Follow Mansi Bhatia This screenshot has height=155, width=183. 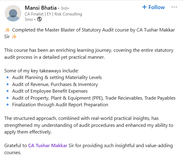(x=154, y=7)
